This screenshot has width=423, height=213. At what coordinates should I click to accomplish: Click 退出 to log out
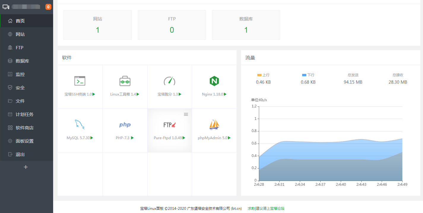pos(20,155)
